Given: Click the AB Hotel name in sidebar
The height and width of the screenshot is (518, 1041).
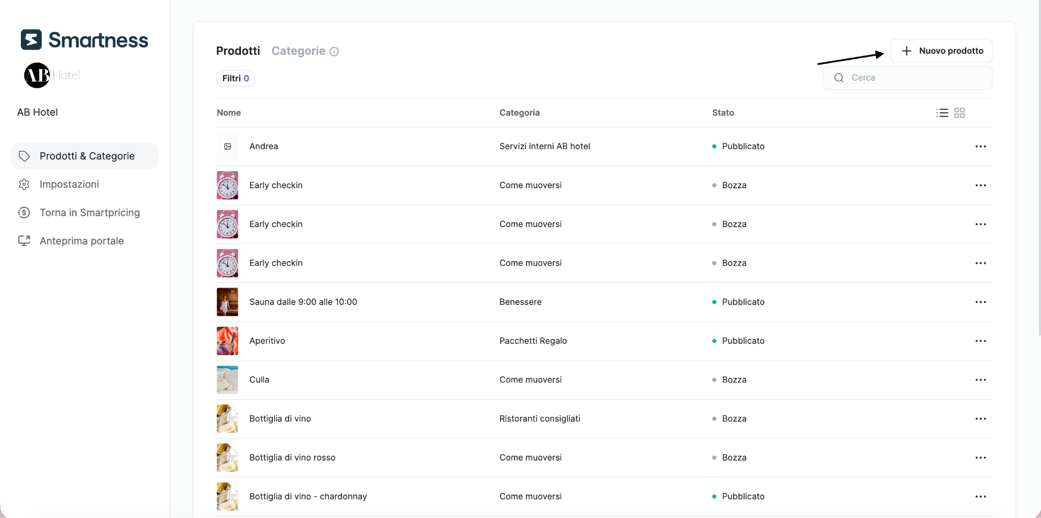Looking at the screenshot, I should point(37,112).
